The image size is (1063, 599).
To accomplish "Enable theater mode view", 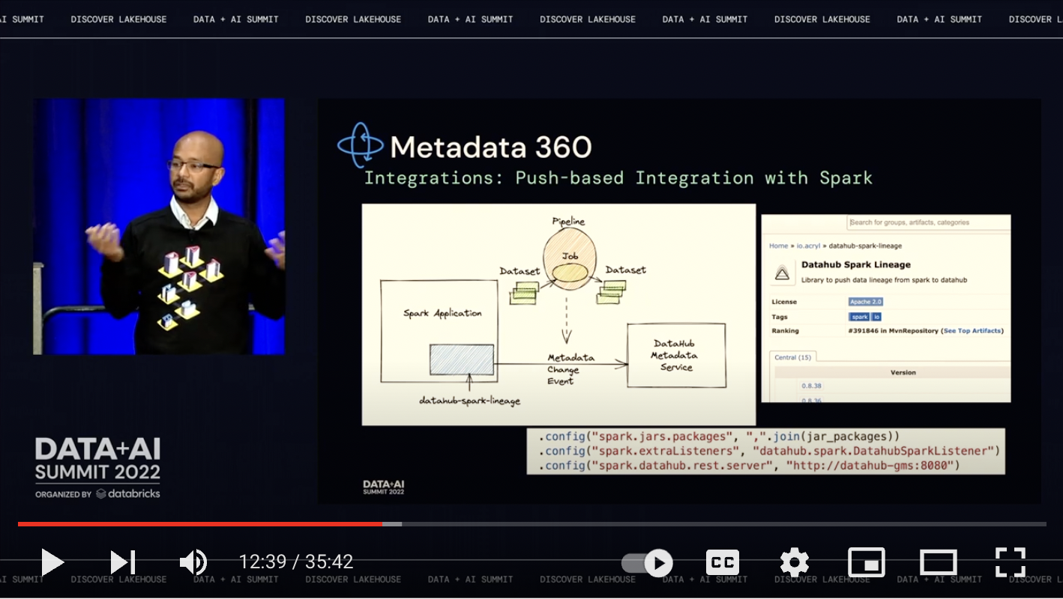I will click(x=938, y=563).
